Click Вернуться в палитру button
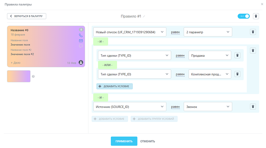This screenshot has width=266, height=148. tap(26, 16)
